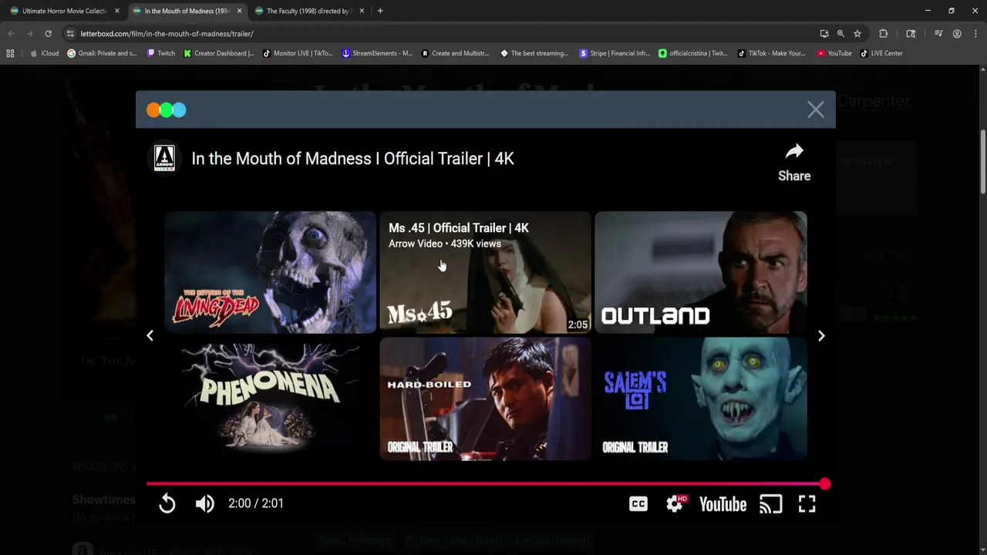This screenshot has height=555, width=987.
Task: Share the trailer video
Action: pos(794,163)
